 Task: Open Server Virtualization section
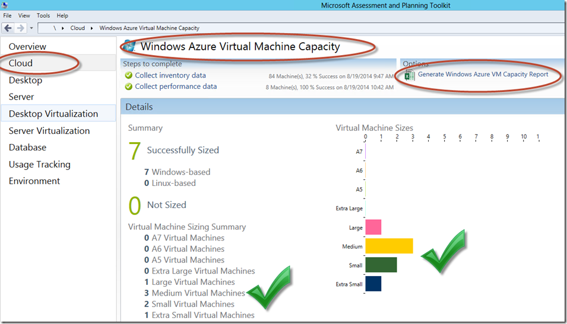point(49,131)
